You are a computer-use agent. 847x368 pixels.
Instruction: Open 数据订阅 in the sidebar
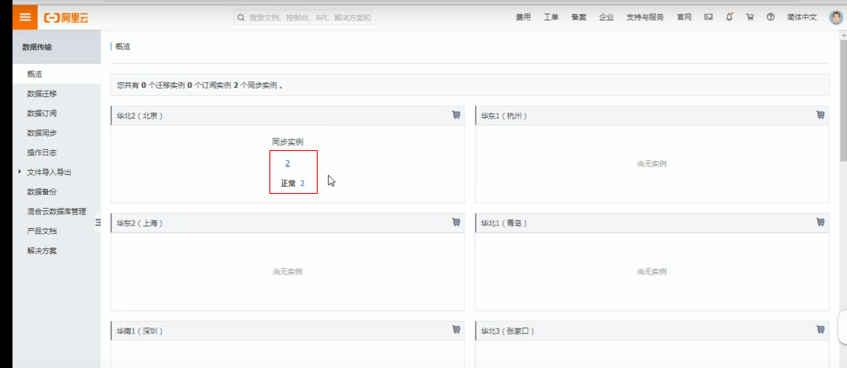pyautogui.click(x=42, y=113)
